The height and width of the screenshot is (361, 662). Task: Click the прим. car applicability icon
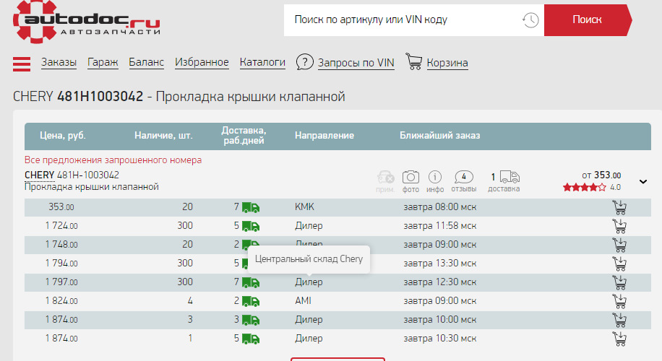point(385,177)
